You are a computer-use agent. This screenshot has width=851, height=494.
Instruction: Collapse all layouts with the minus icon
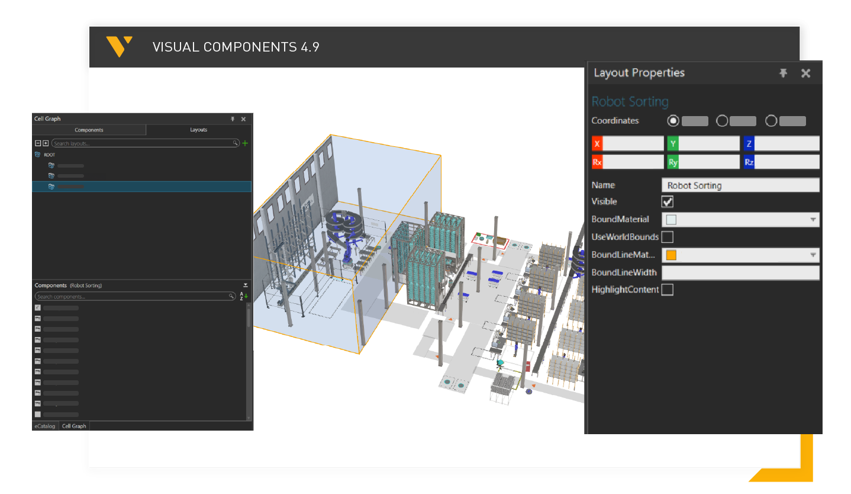tap(38, 143)
